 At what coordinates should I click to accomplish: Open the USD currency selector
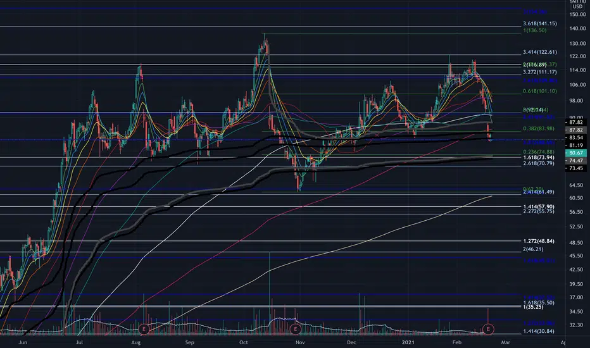[x=577, y=6]
